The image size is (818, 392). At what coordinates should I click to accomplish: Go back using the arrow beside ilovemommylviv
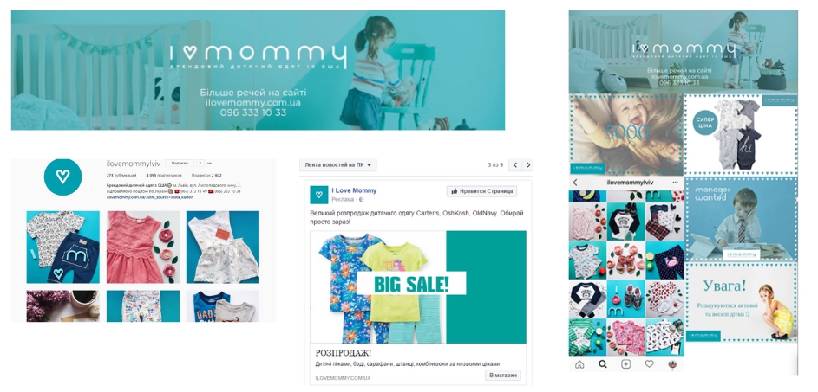pos(575,183)
